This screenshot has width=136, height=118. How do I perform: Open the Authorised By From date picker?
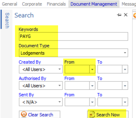coord(92,86)
